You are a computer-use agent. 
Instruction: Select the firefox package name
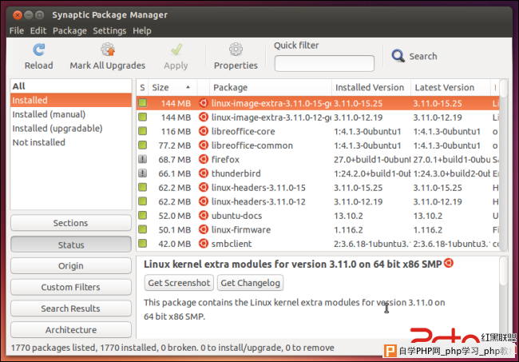pyautogui.click(x=225, y=160)
